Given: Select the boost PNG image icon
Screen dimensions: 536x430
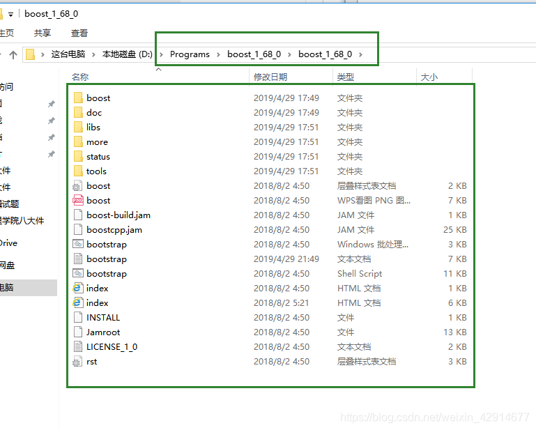Looking at the screenshot, I should [x=78, y=200].
